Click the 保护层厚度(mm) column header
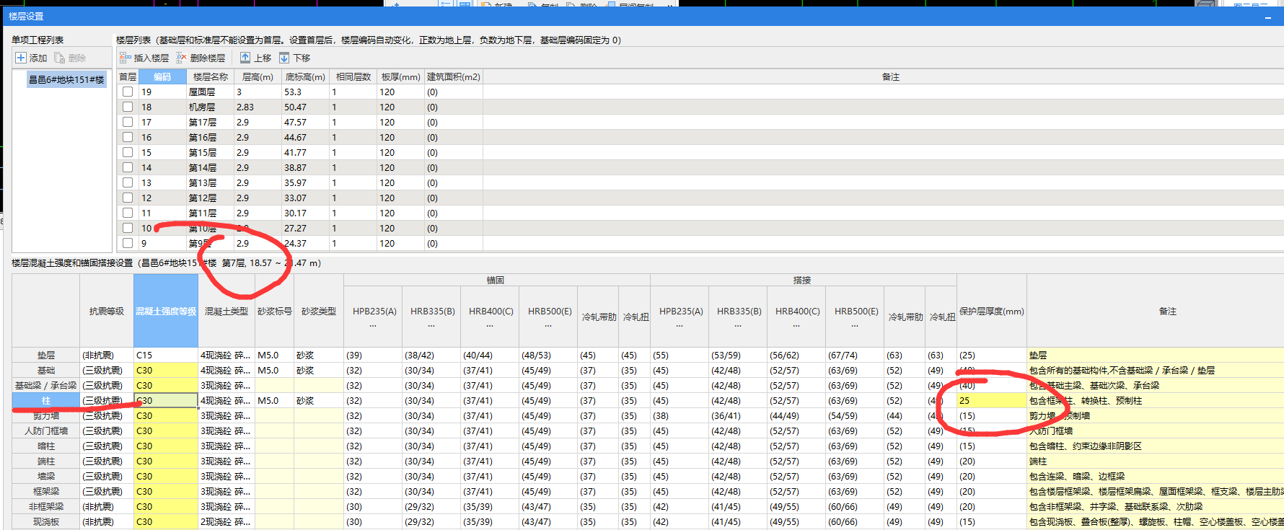 pyautogui.click(x=992, y=311)
